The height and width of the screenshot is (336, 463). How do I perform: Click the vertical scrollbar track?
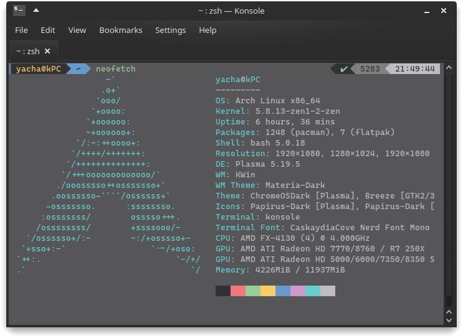[x=449, y=189]
